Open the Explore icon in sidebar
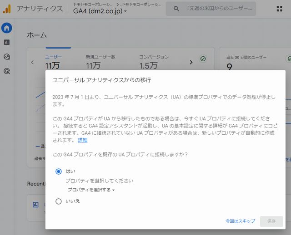Viewport: 291px width, 235px height. coord(7,57)
